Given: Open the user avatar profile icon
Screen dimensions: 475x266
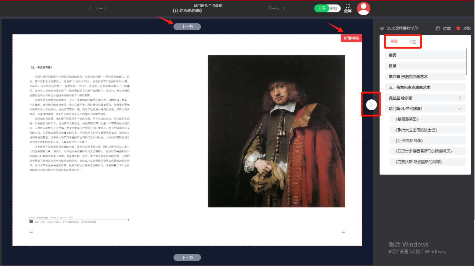Looking at the screenshot, I should pos(363,9).
